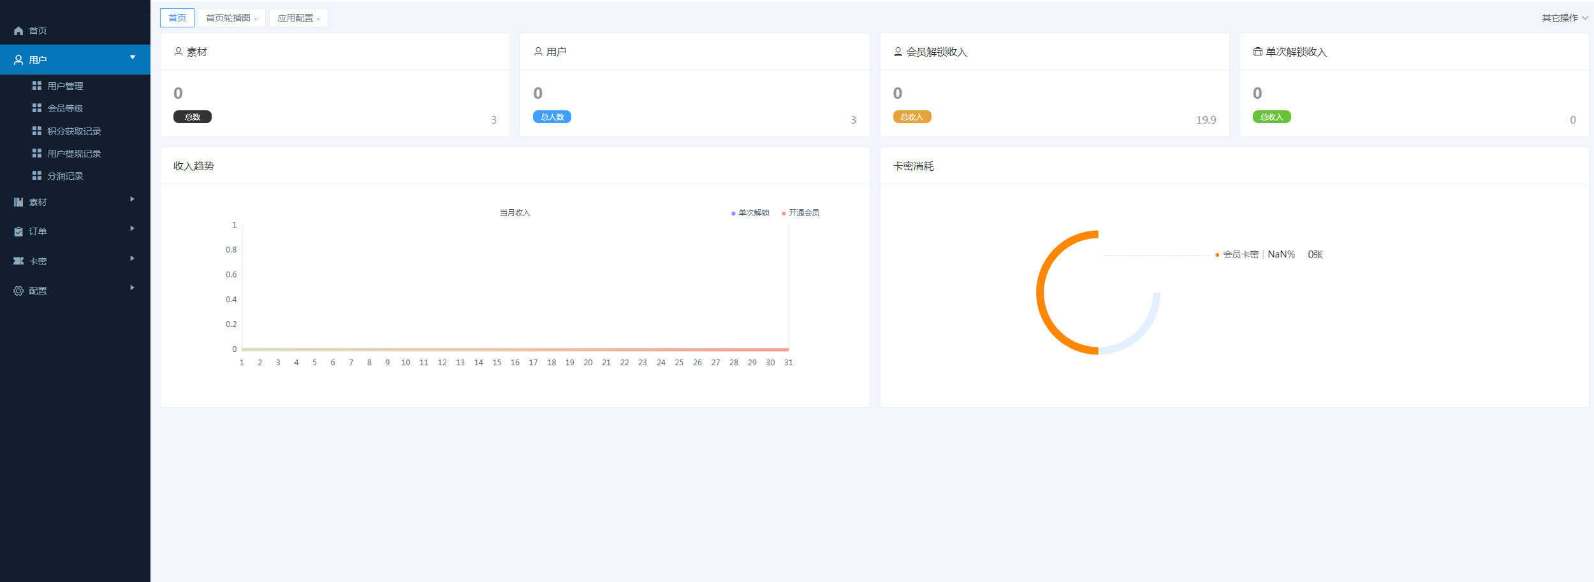Viewport: 1594px width, 582px height.
Task: Click the 配置 gear icon in the sidebar
Action: click(18, 291)
